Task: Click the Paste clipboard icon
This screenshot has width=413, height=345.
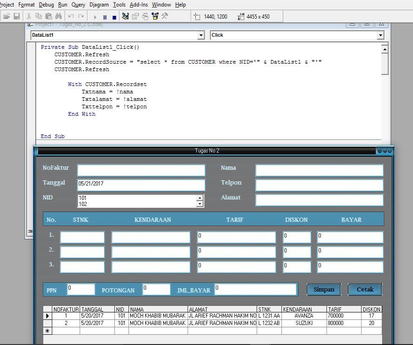Action: pyautogui.click(x=49, y=16)
